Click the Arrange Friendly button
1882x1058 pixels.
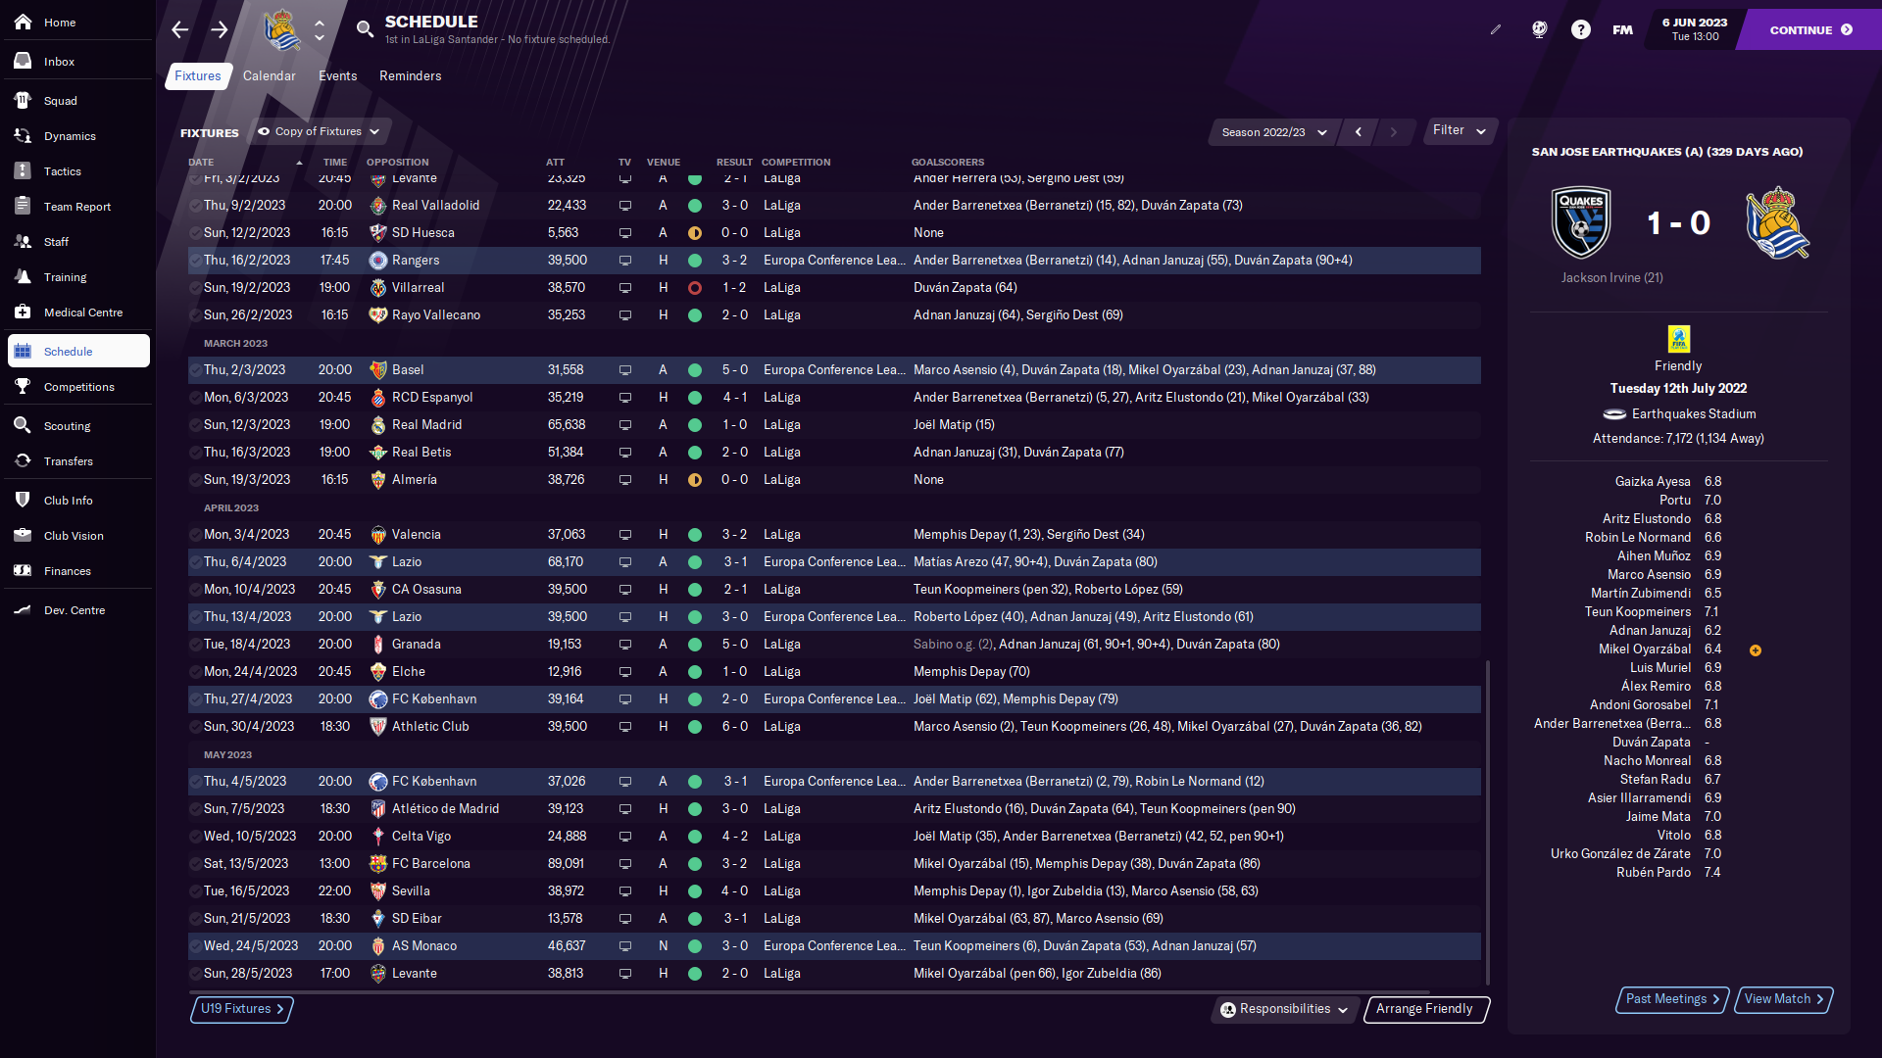pyautogui.click(x=1424, y=1009)
